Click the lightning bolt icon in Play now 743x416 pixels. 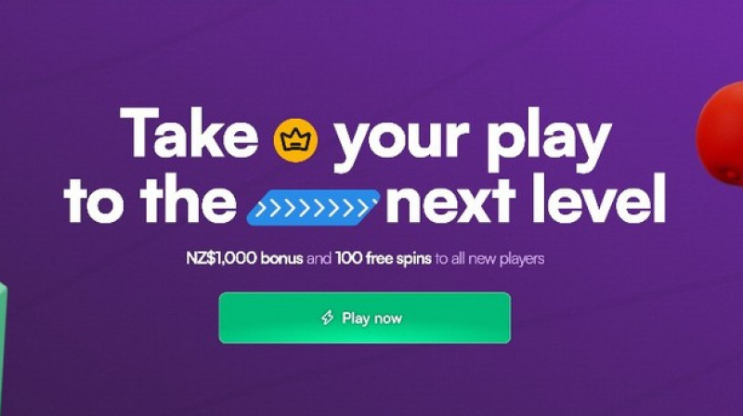tap(328, 318)
